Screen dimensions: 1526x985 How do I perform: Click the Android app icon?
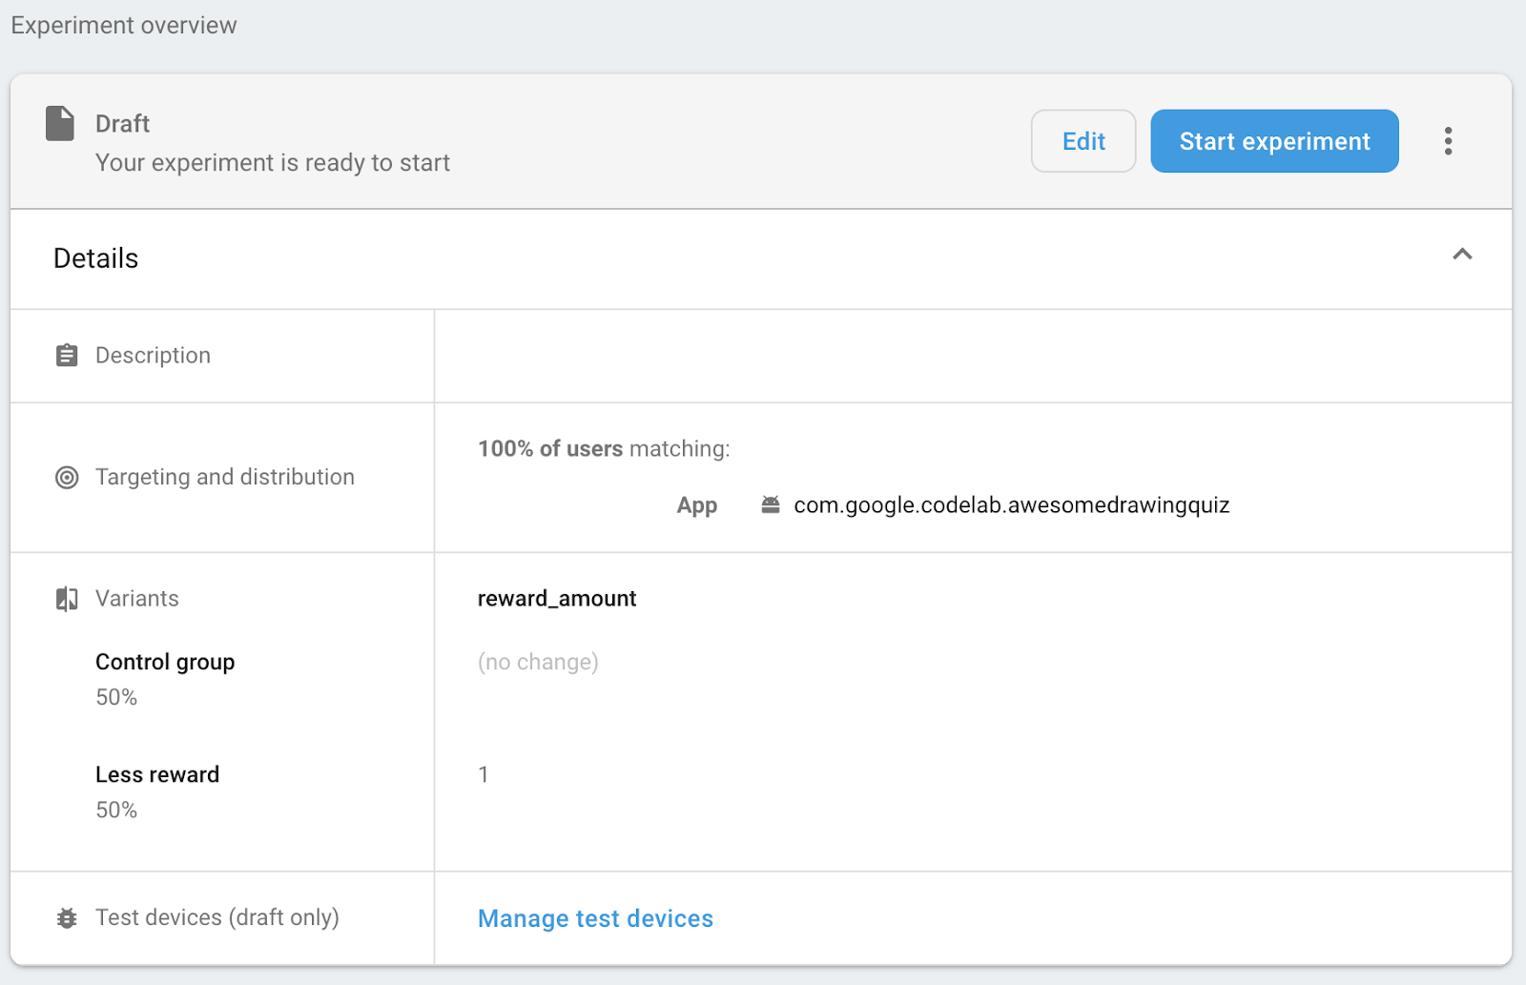(771, 505)
